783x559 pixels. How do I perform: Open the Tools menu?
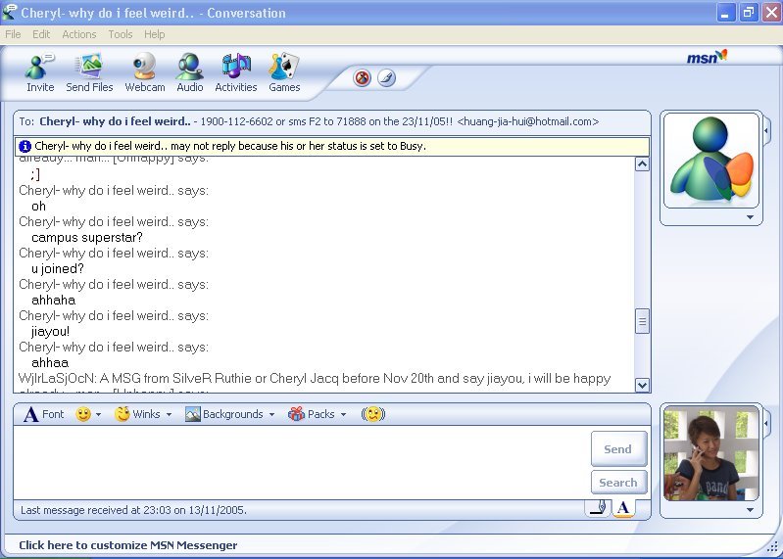click(x=121, y=34)
